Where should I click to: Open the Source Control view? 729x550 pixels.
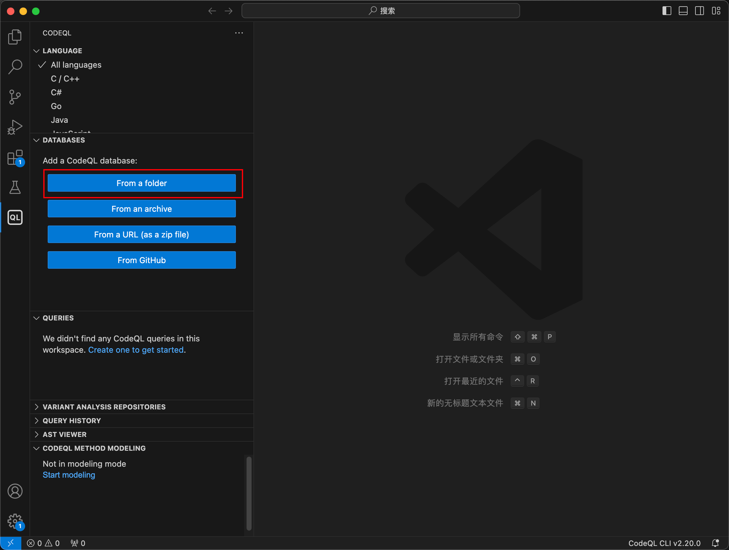(x=15, y=97)
